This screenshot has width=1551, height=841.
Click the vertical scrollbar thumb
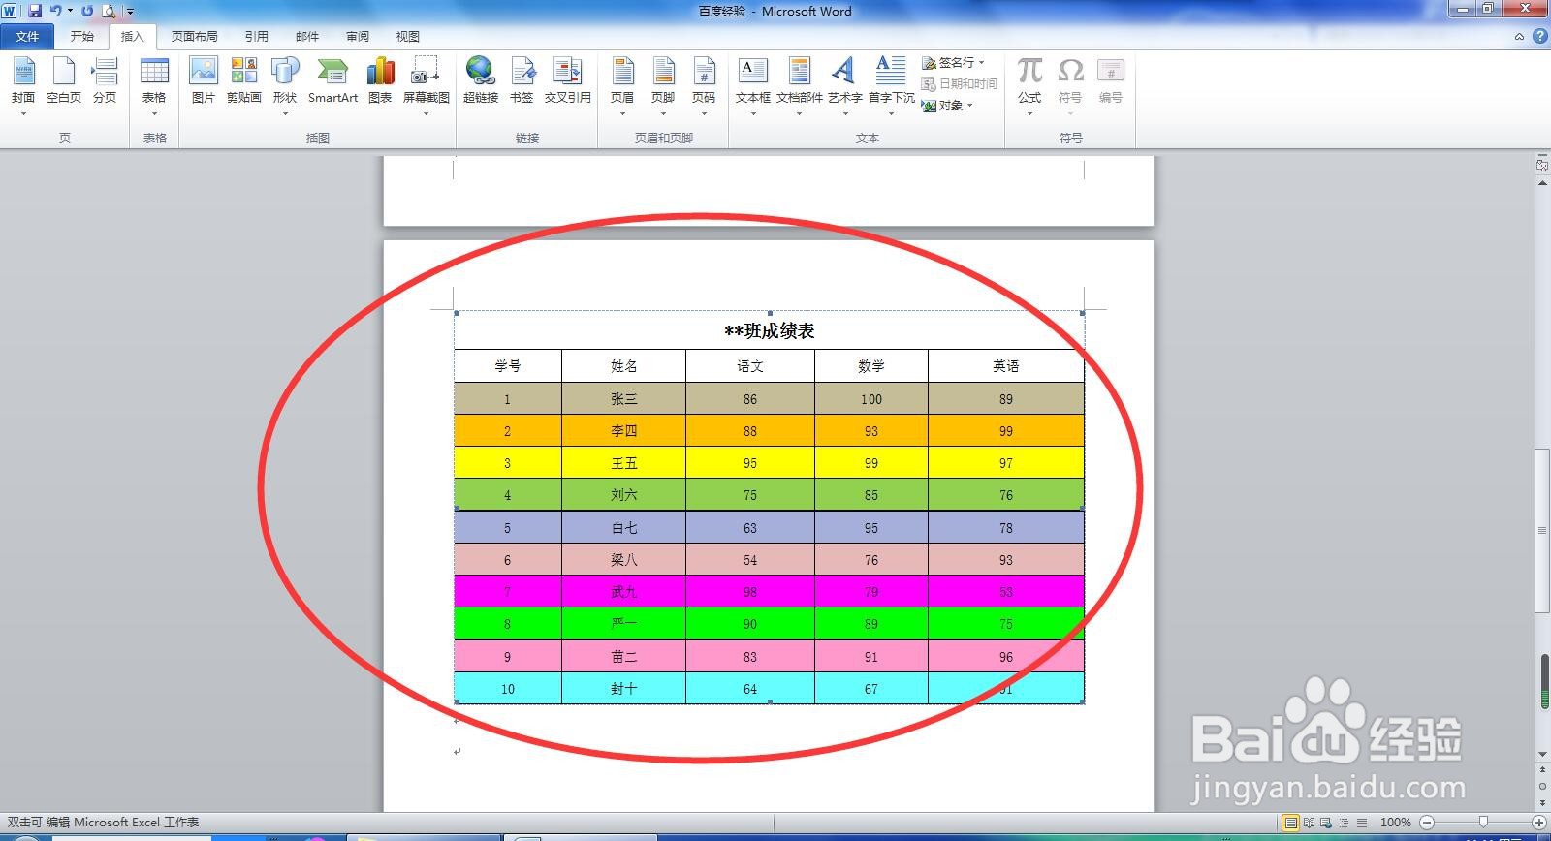(1542, 531)
